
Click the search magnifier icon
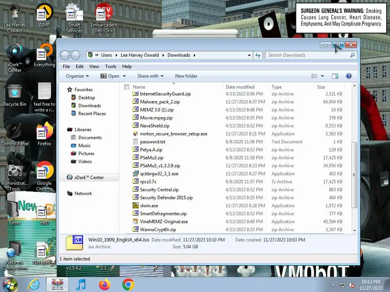[352, 55]
